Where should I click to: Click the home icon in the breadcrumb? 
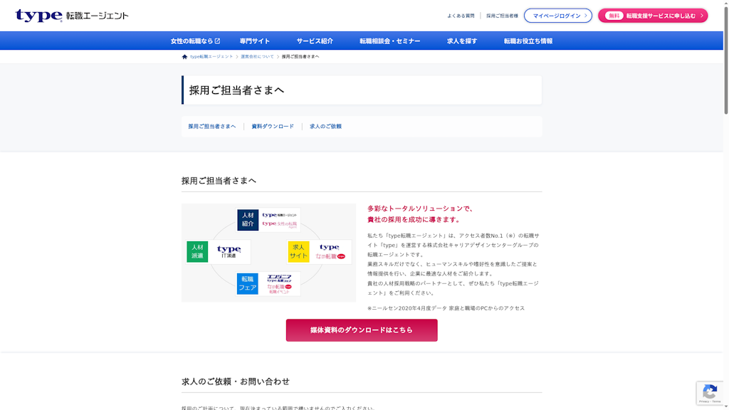(x=185, y=57)
